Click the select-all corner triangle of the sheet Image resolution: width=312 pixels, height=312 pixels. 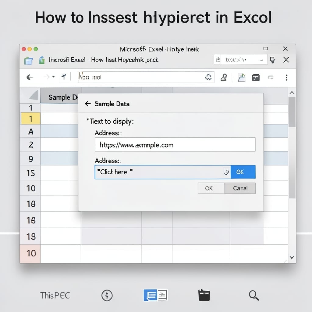pos(33,95)
